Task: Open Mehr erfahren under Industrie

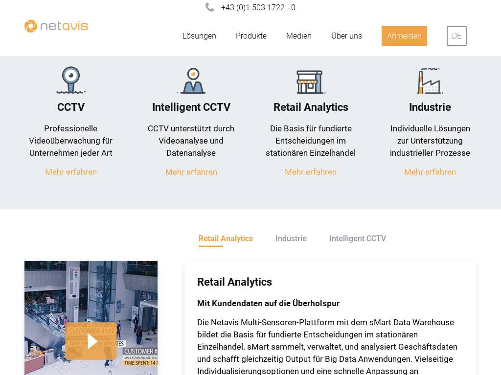Action: tap(430, 172)
